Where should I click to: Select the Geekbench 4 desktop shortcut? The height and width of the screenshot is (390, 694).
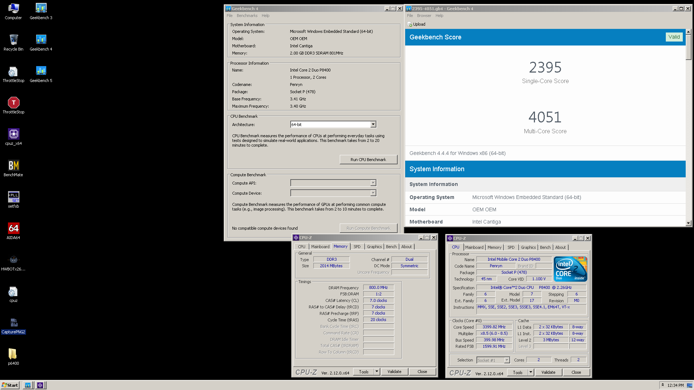point(41,43)
